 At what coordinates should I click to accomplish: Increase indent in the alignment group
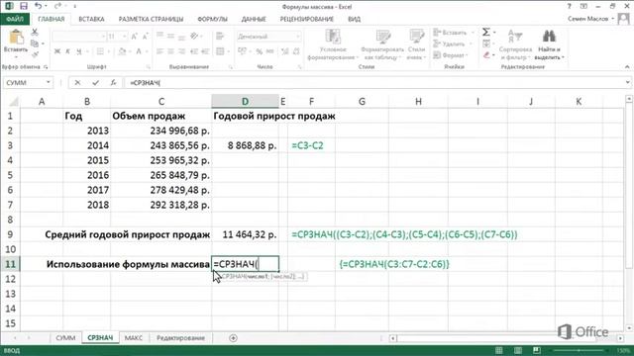click(205, 51)
